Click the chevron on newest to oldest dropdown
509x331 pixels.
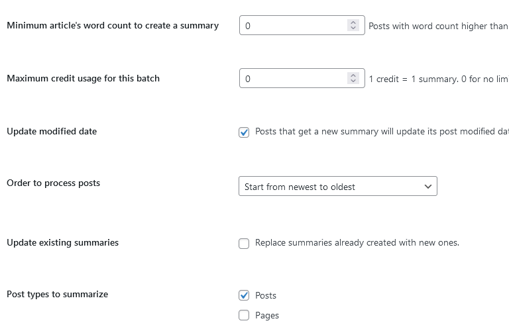(x=428, y=187)
